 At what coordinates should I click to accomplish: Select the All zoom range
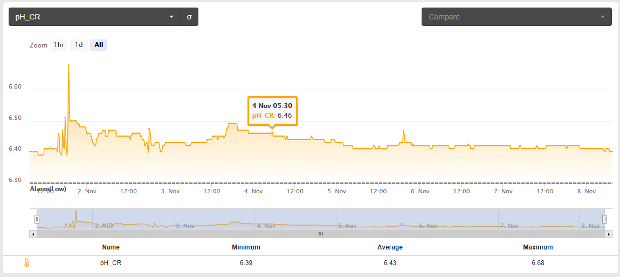[x=99, y=45]
